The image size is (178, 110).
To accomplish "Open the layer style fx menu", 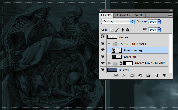I will point(124,75).
